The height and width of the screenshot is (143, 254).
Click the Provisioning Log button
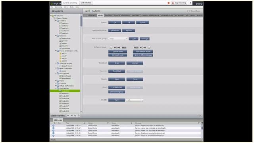pos(117,92)
